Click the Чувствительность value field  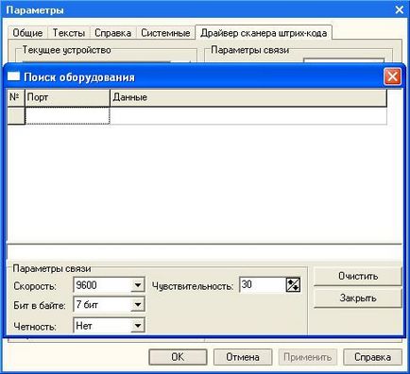click(263, 285)
